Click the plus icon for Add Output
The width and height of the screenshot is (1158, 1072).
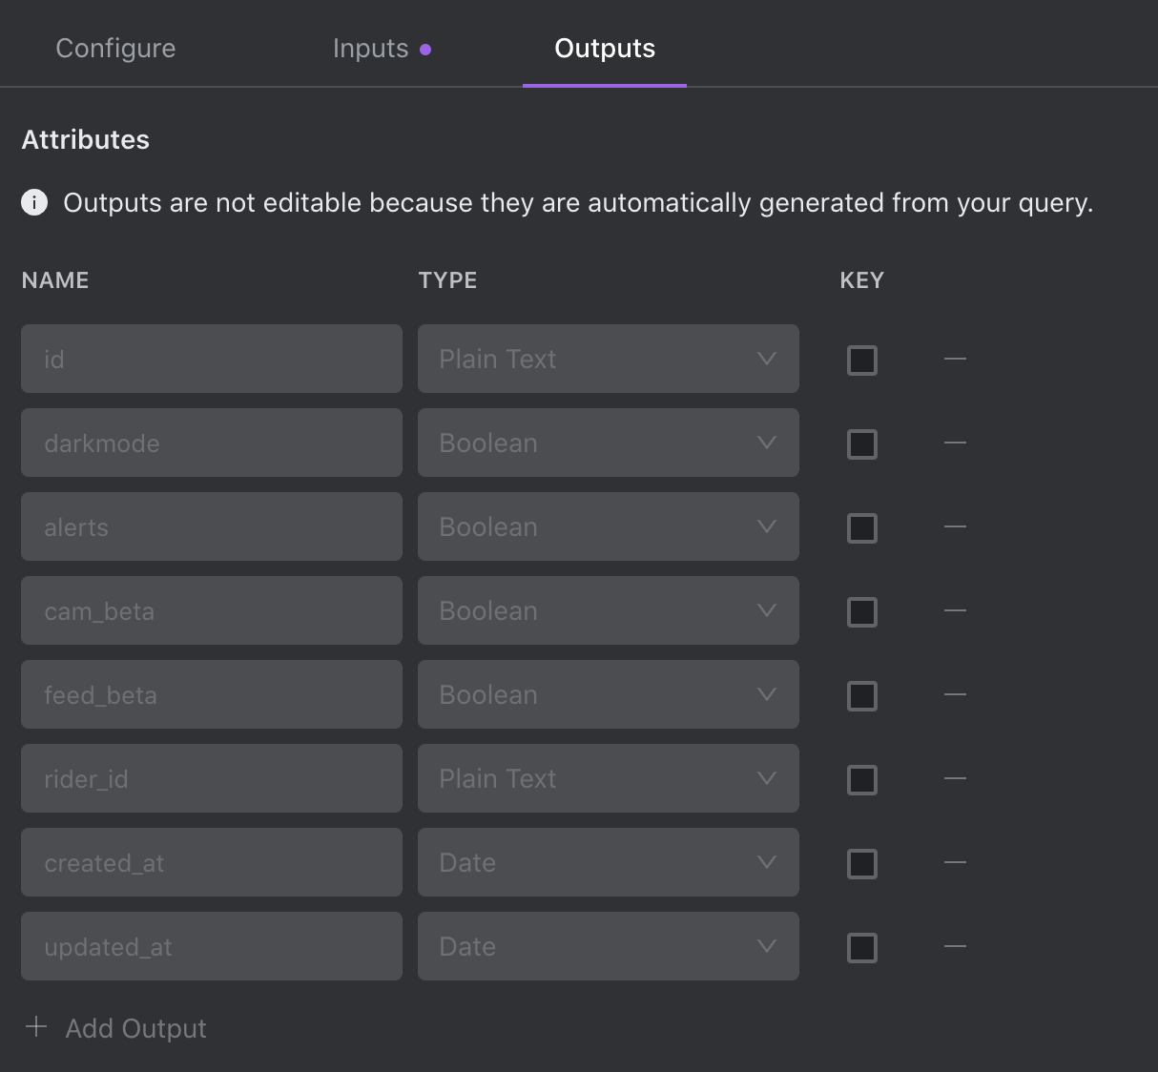click(x=36, y=1027)
